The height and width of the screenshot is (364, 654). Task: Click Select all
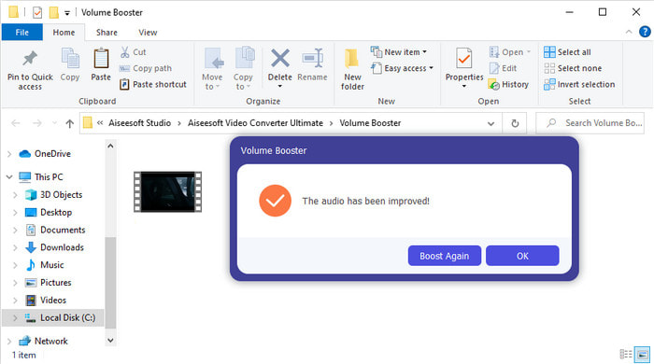(568, 52)
